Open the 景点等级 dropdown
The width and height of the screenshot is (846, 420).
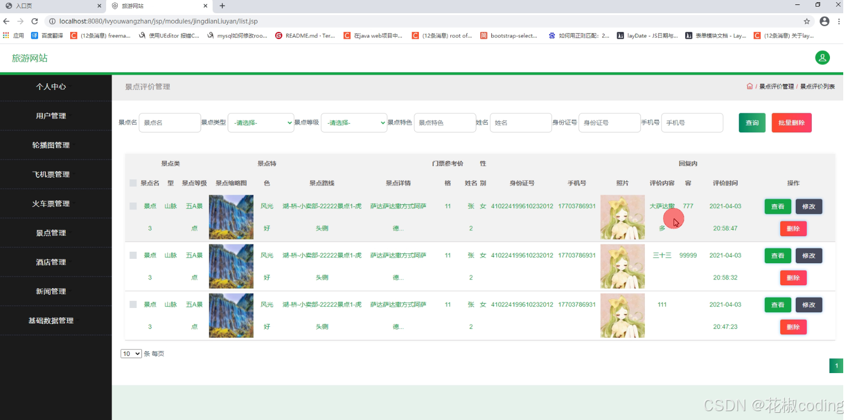[354, 123]
